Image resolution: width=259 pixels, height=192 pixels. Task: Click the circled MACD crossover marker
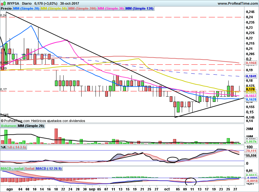coord(190,181)
